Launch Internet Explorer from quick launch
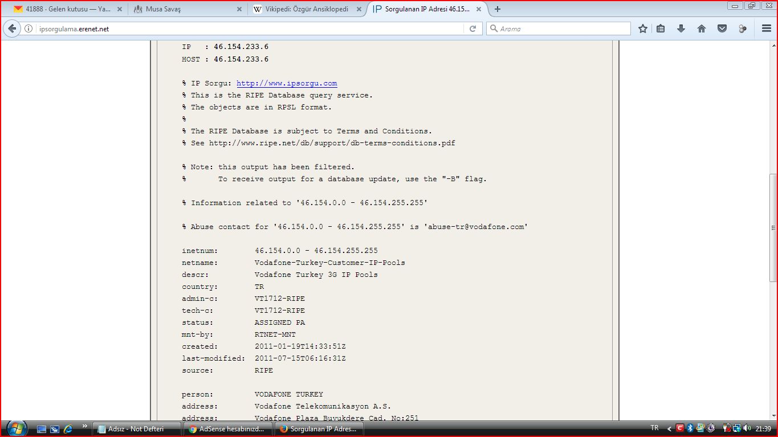The height and width of the screenshot is (437, 778). pos(68,428)
